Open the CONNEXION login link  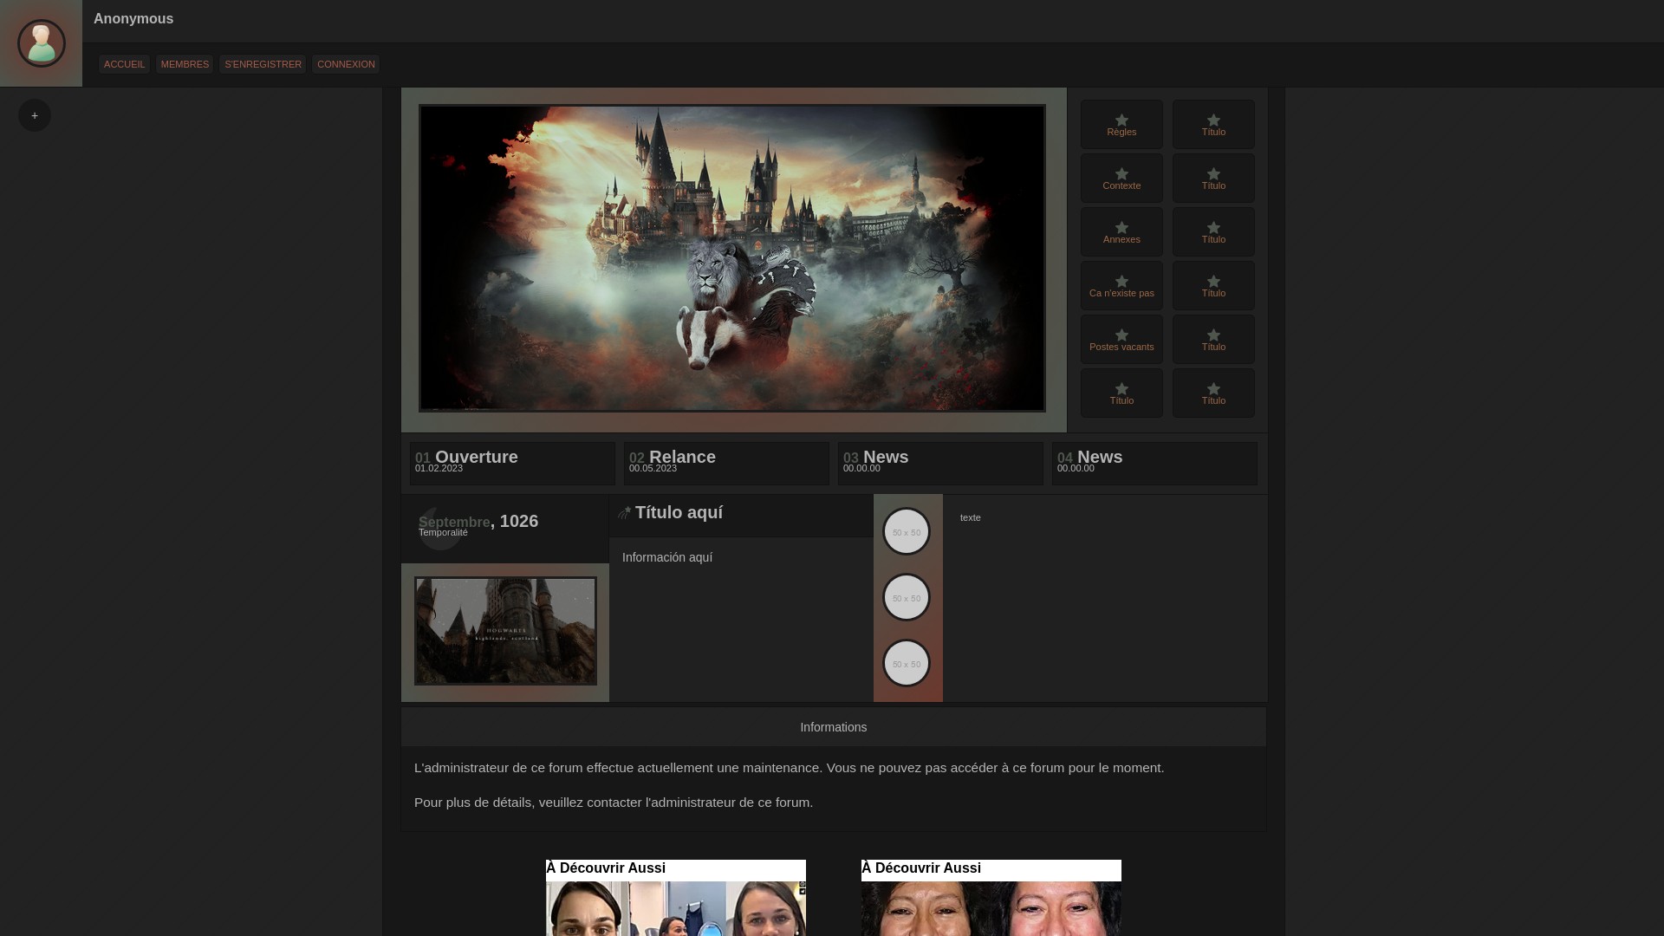coord(346,64)
